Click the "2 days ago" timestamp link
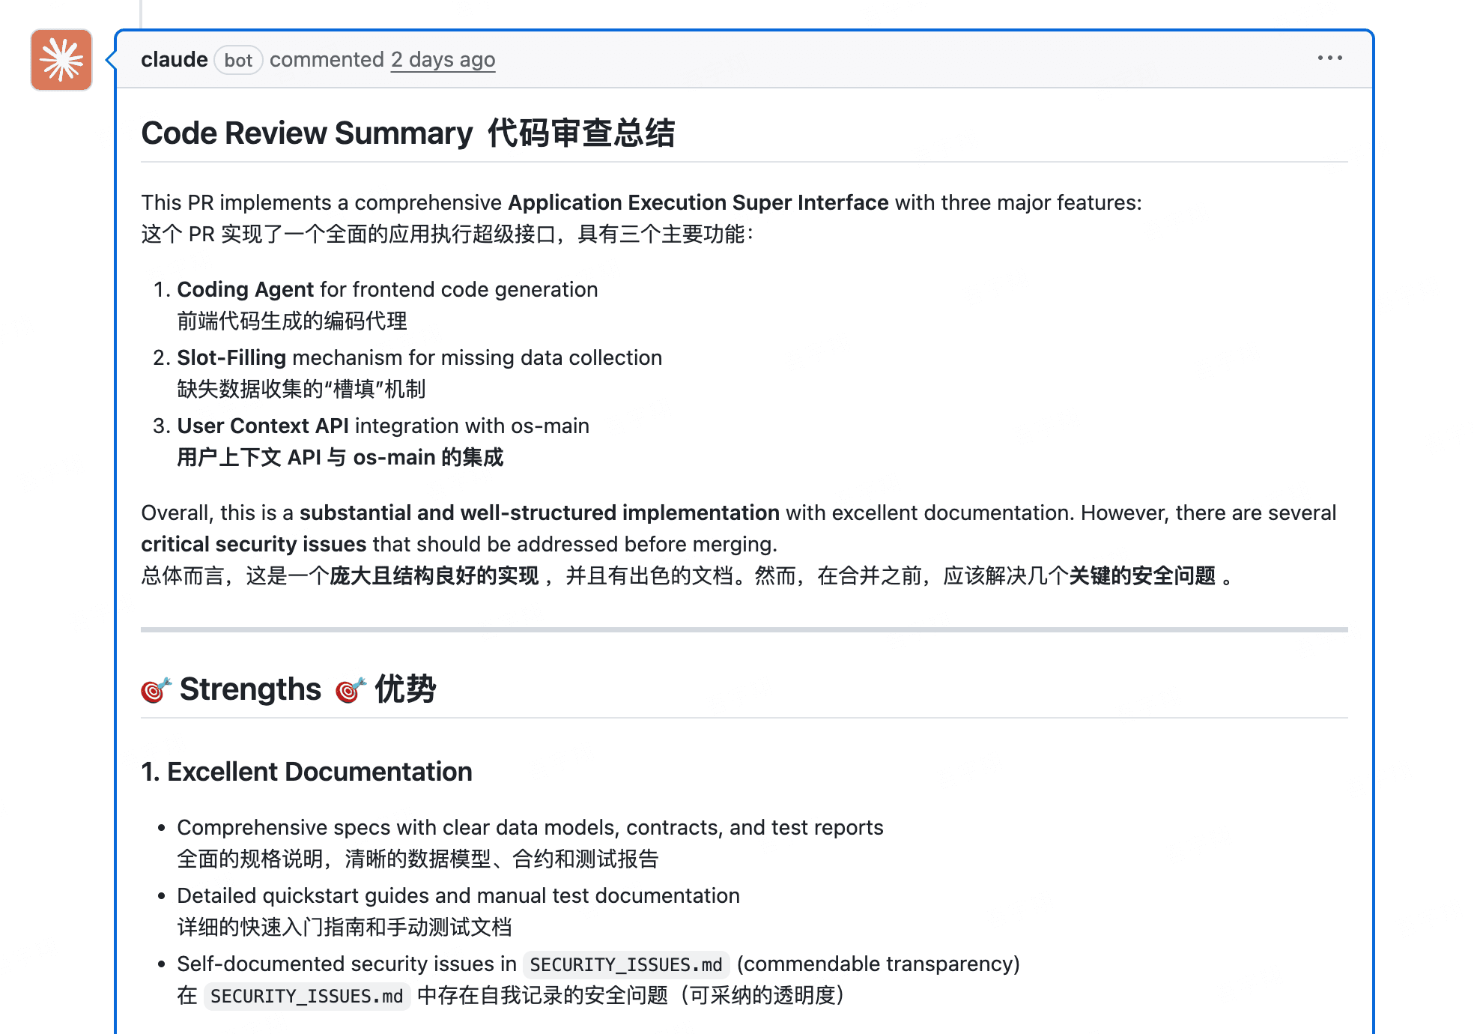The height and width of the screenshot is (1034, 1474). point(443,60)
